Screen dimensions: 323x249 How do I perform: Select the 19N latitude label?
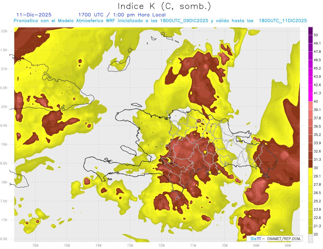pyautogui.click(x=4, y=145)
